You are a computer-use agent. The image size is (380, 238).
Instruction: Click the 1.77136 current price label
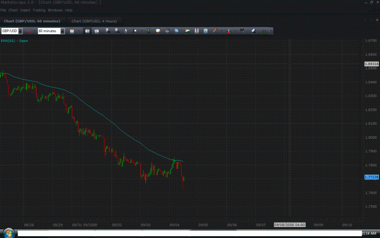(x=371, y=177)
